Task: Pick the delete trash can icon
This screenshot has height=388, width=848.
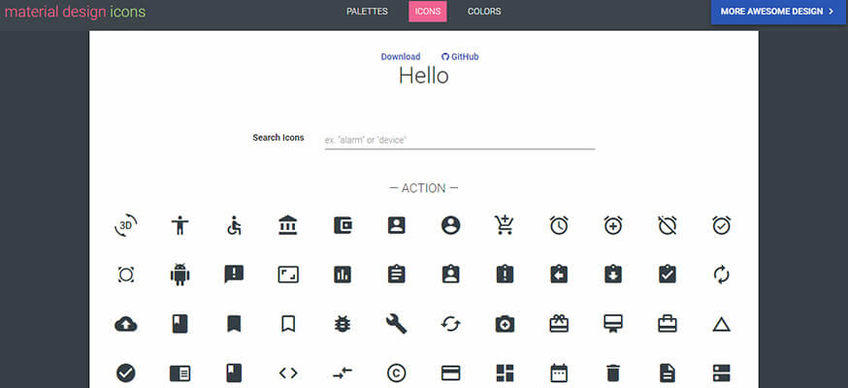Action: [x=613, y=372]
